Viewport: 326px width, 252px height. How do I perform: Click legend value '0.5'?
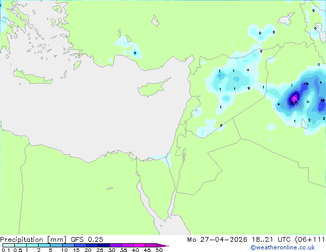[18, 250]
